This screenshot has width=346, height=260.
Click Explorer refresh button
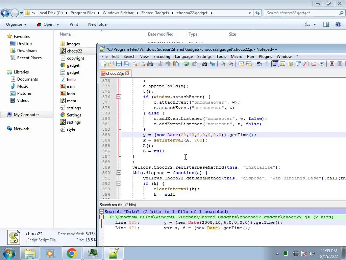click(x=257, y=13)
